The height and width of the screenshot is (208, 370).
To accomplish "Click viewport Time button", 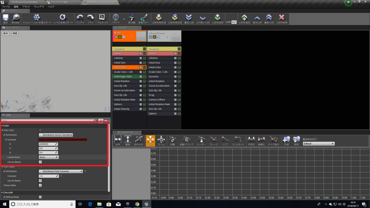I will (x=14, y=34).
